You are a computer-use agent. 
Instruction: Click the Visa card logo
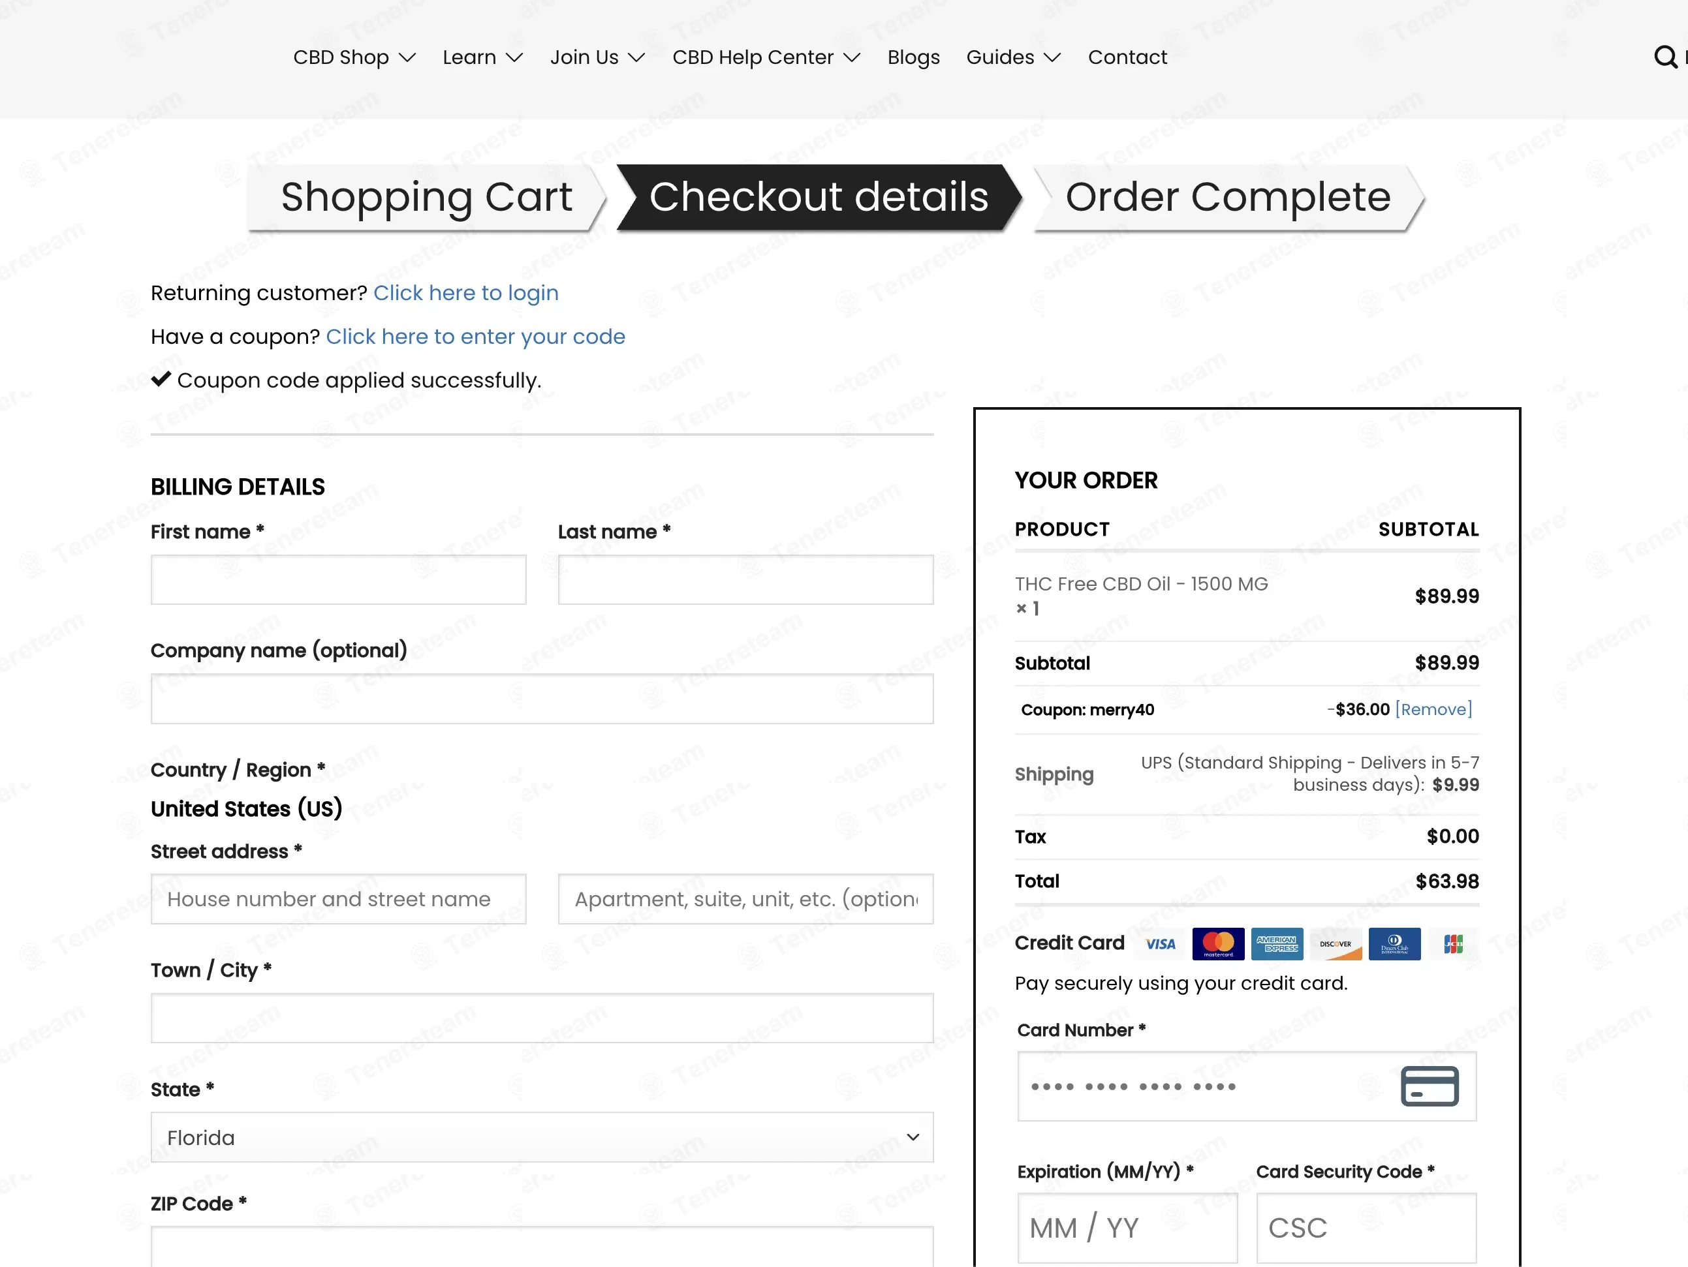[1160, 943]
